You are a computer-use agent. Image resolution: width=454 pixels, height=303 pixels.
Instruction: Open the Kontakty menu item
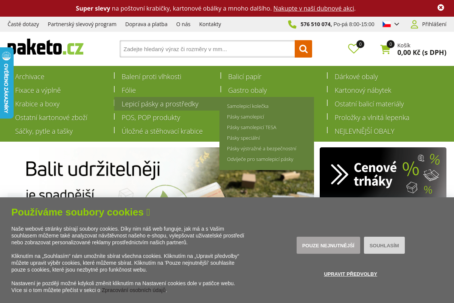point(211,24)
